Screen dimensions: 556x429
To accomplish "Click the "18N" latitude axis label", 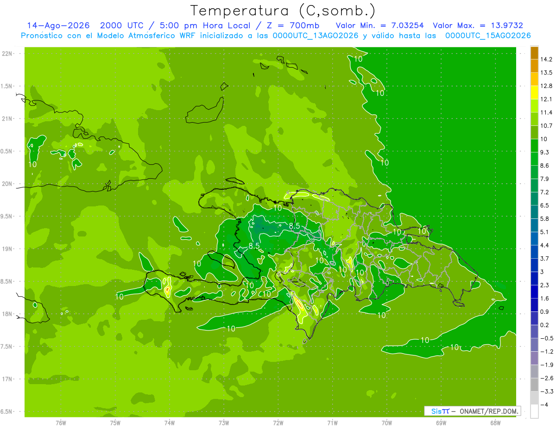I will point(6,314).
